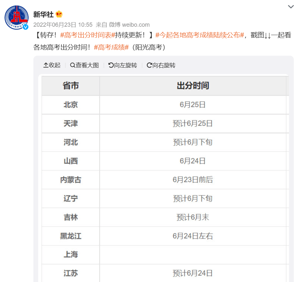Click the 6月25日 cell for 北京

pos(193,105)
